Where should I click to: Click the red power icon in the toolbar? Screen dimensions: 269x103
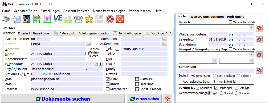click(120, 19)
